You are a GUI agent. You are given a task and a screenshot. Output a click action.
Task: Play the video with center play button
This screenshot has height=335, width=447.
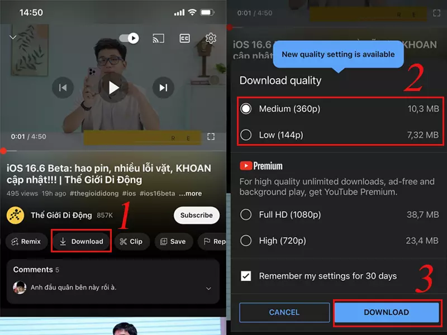113,88
